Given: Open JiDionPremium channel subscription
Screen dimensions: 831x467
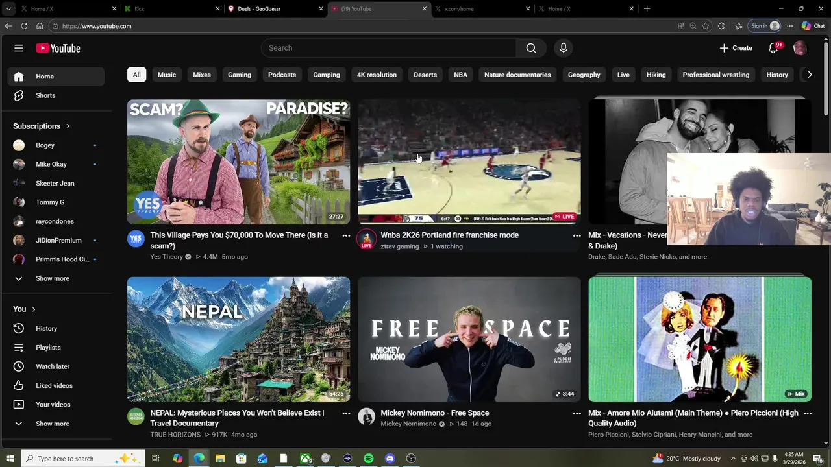Looking at the screenshot, I should click(56, 240).
